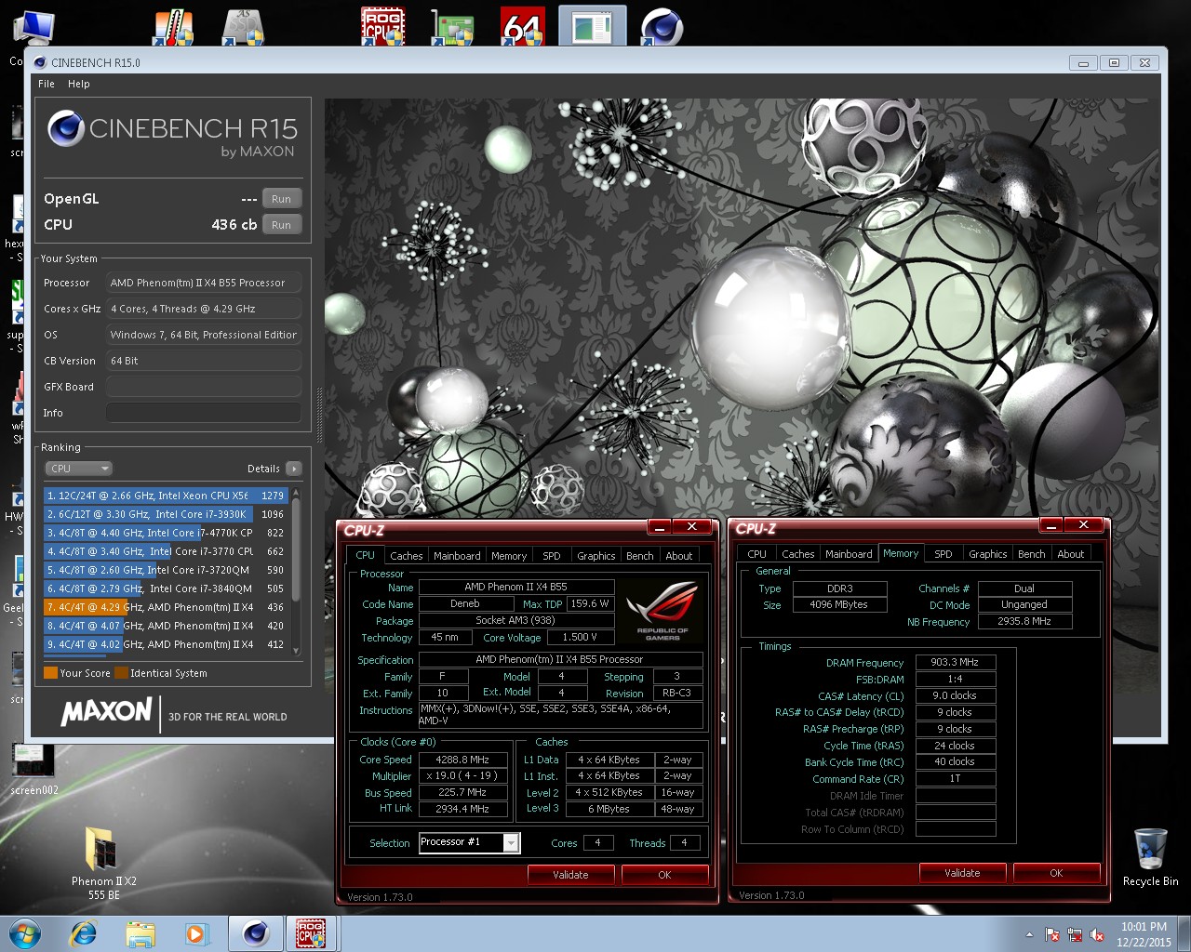
Task: Click the Cinebench R15 logo sphere
Action: (66, 128)
